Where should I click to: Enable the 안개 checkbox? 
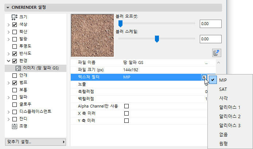click(15, 76)
